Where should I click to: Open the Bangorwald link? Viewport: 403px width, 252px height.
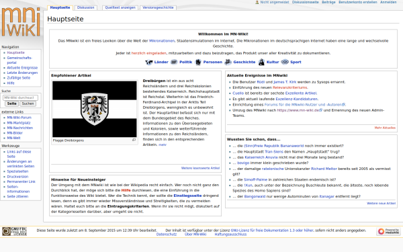255,196
